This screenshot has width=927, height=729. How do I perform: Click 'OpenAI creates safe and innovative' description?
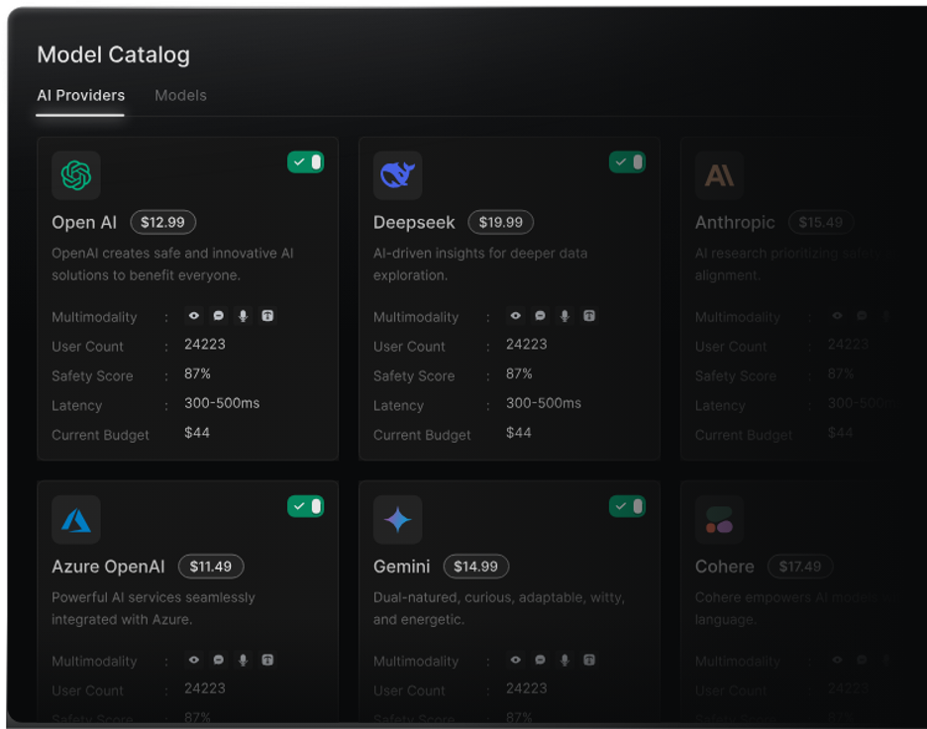(x=172, y=263)
